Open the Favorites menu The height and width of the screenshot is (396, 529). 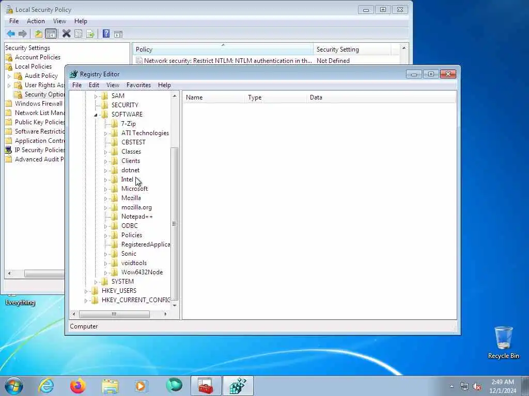[138, 85]
